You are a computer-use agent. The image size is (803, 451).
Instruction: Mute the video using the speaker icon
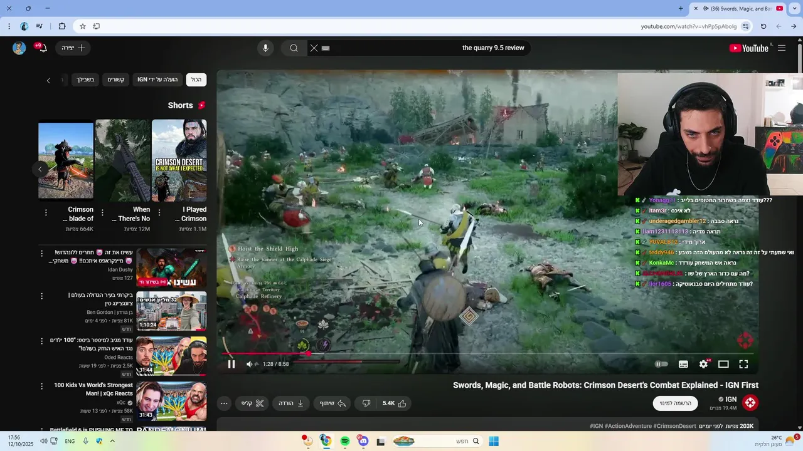(250, 364)
